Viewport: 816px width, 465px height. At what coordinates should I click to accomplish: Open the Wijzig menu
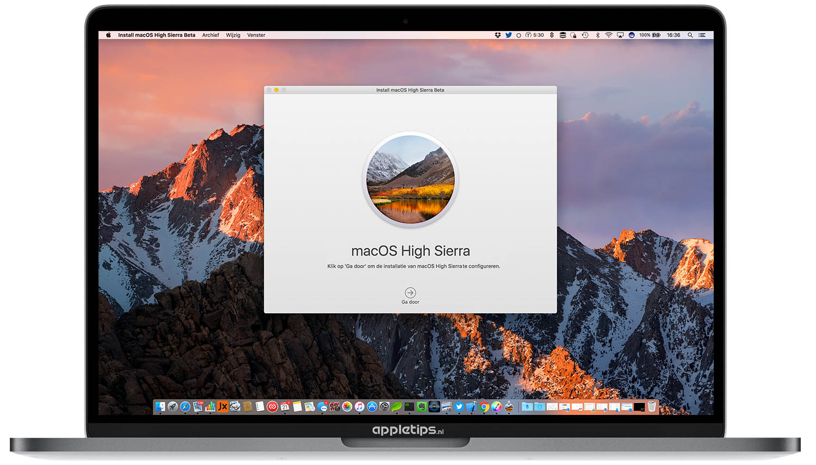233,35
